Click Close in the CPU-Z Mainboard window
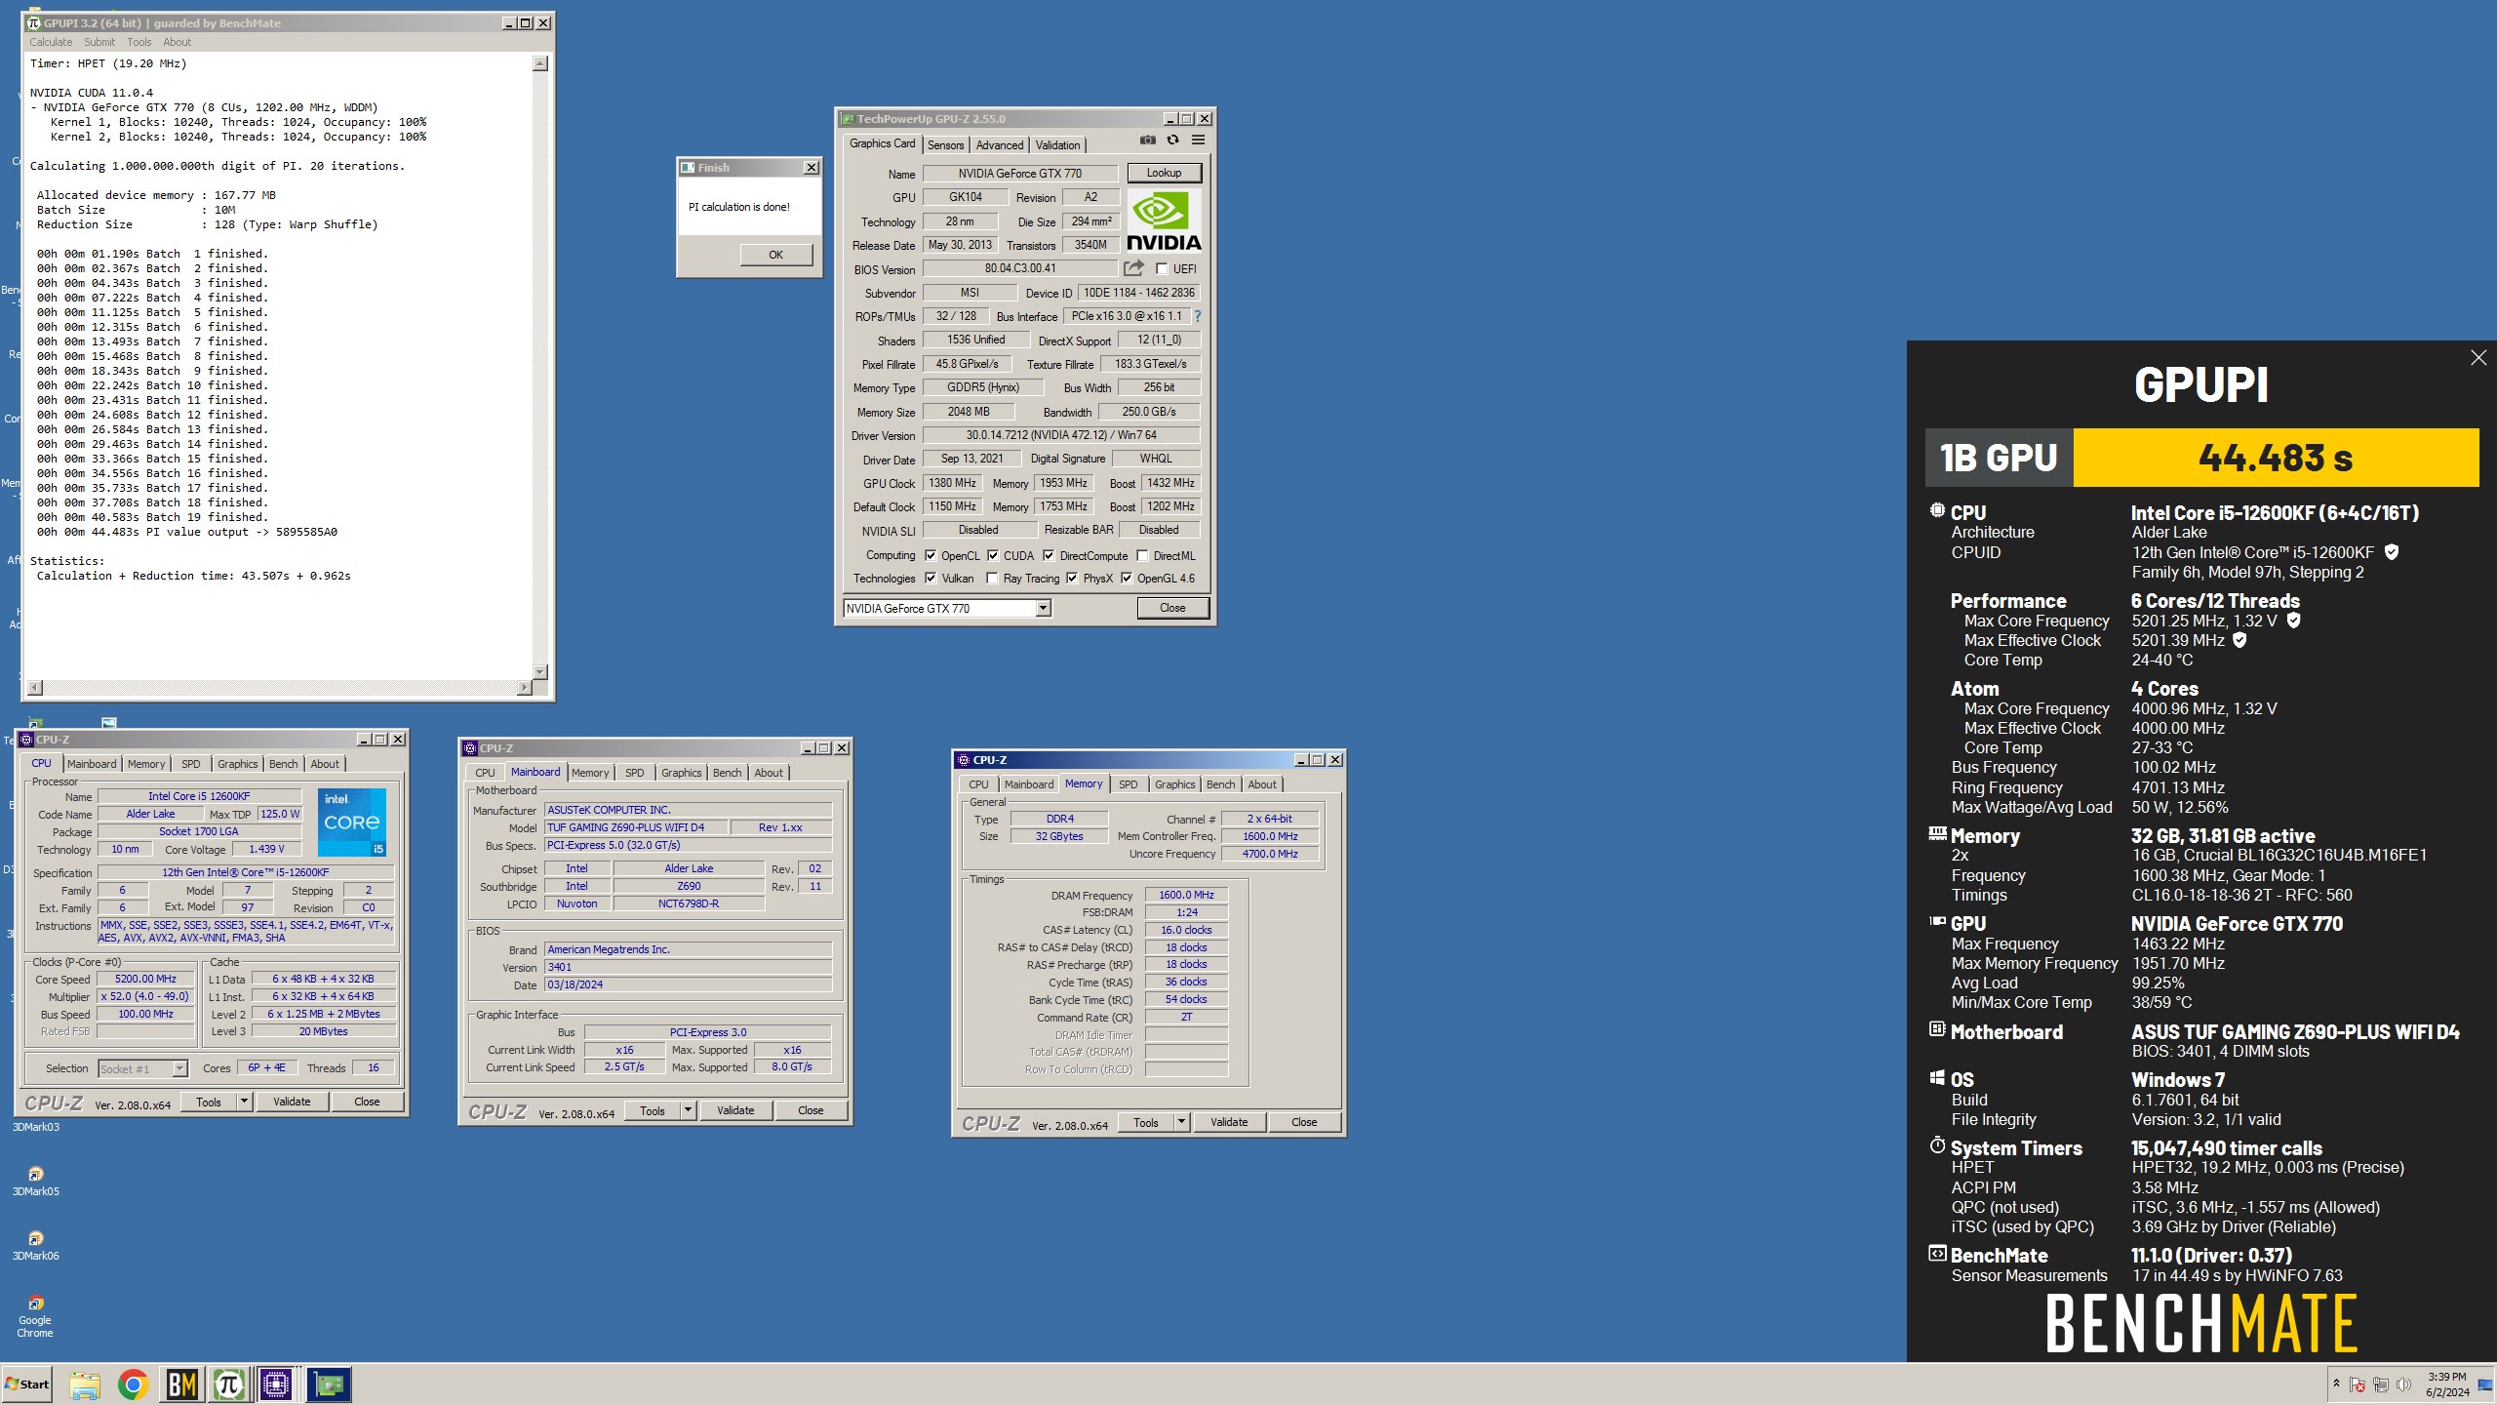Screen dimensions: 2497x1405 point(811,1110)
